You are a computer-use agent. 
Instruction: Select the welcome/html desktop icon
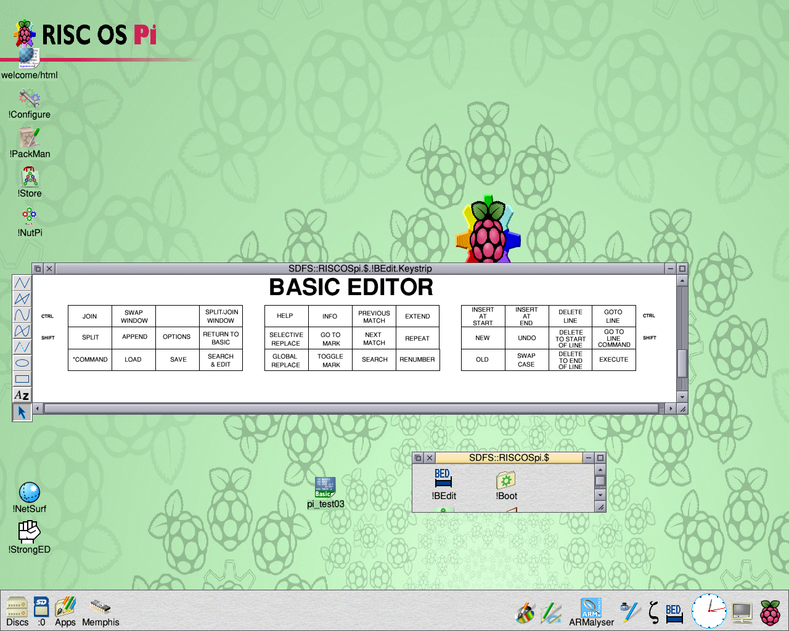tap(29, 63)
